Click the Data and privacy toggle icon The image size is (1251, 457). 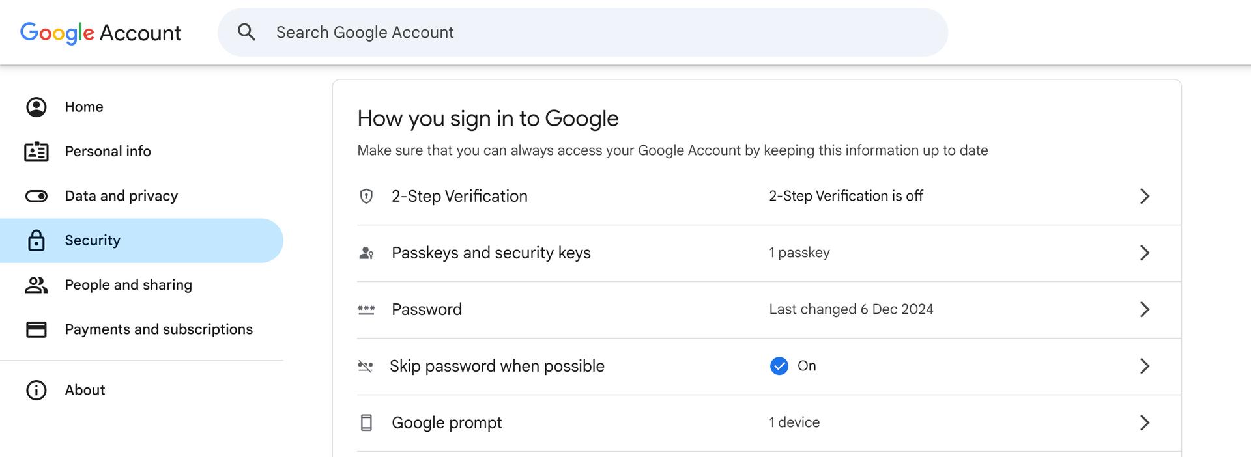point(36,195)
